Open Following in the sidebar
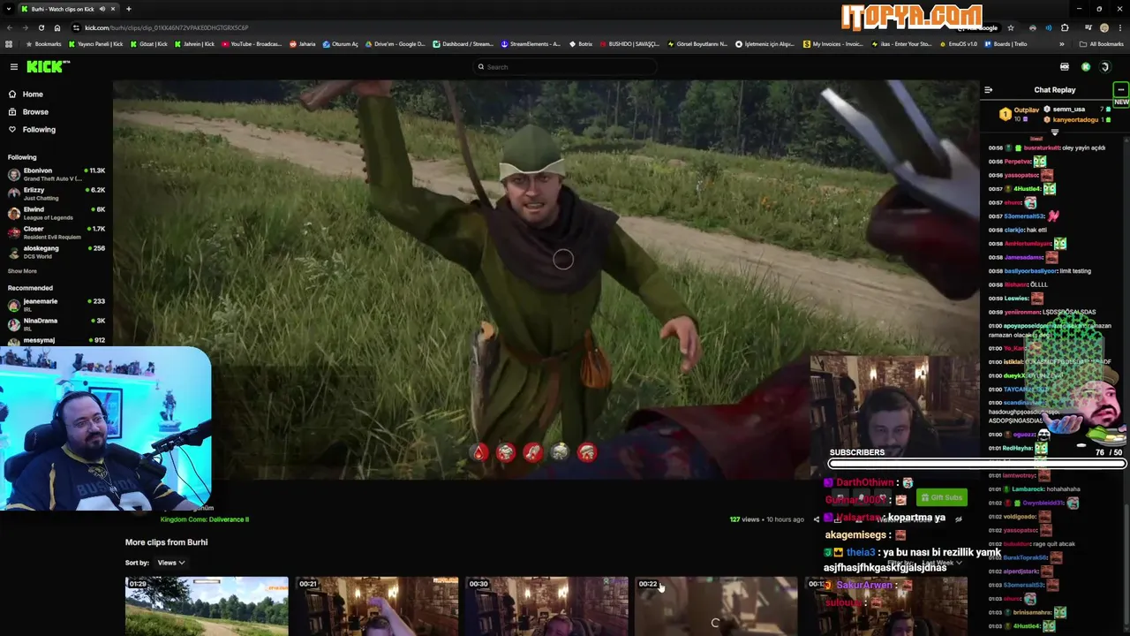Viewport: 1130px width, 636px height. point(32,129)
